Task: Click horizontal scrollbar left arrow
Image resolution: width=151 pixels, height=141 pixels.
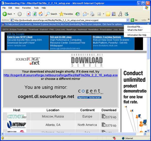Action: click(x=3, y=134)
